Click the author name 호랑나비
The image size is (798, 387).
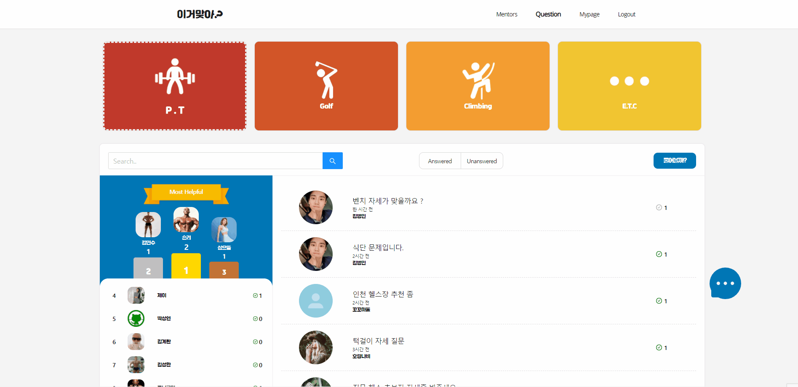361,356
